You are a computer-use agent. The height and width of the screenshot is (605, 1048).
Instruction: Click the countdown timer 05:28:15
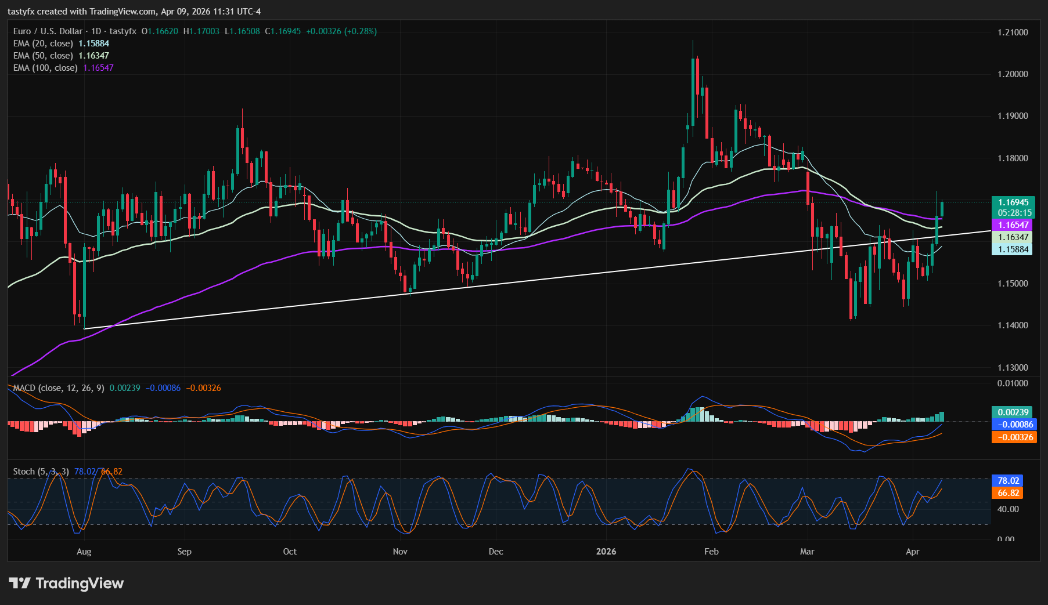pyautogui.click(x=1013, y=213)
